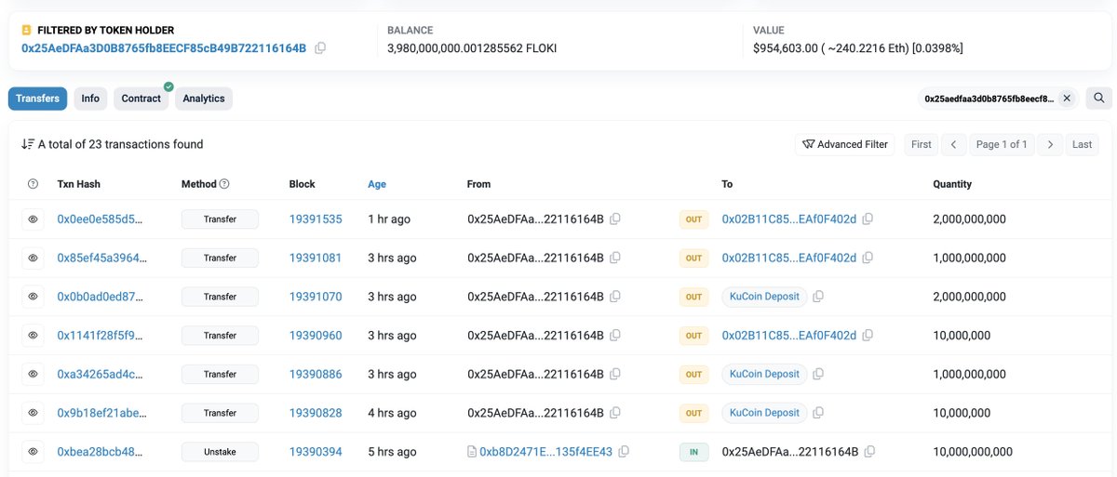This screenshot has width=1117, height=477.
Task: Go to next page with right chevron
Action: coord(1050,144)
